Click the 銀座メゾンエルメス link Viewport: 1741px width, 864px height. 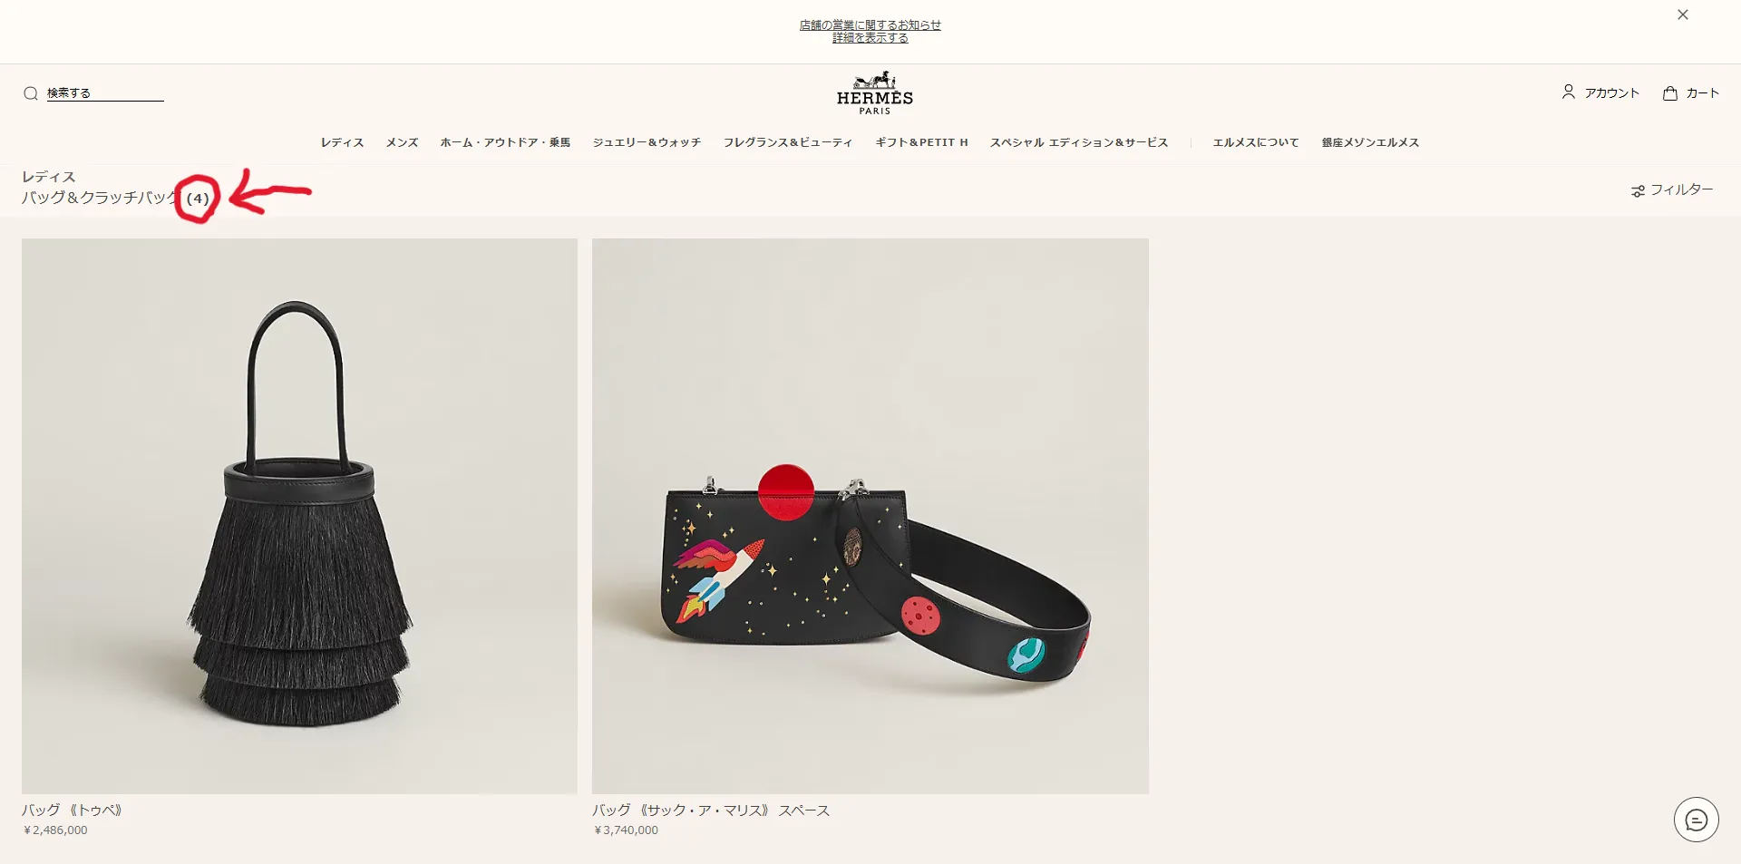[1370, 142]
